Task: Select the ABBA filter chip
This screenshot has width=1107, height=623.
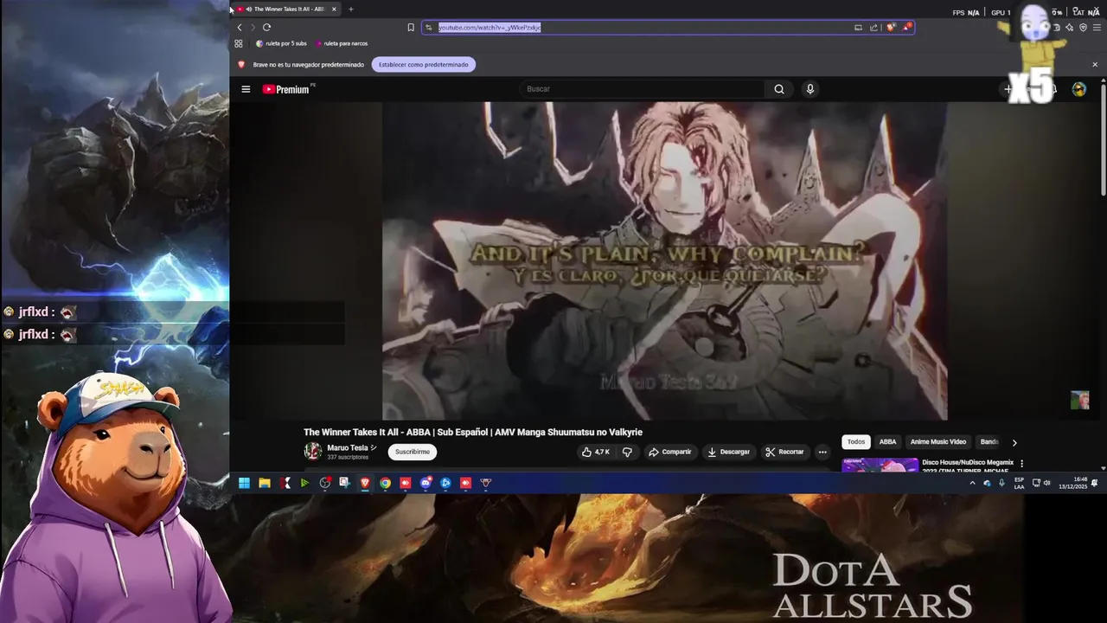Action: pyautogui.click(x=888, y=442)
